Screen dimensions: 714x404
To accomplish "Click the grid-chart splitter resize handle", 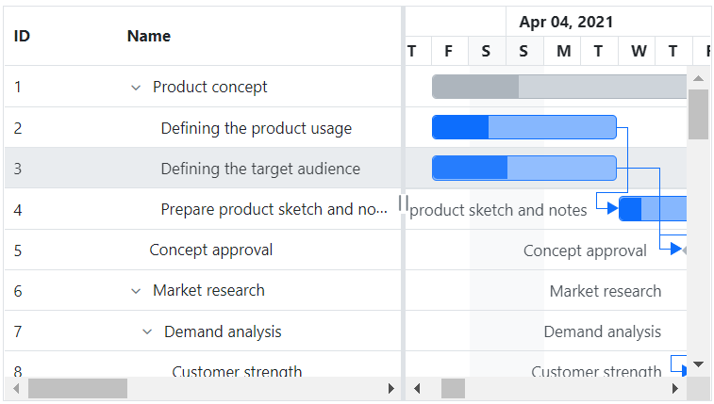I will coord(403,202).
